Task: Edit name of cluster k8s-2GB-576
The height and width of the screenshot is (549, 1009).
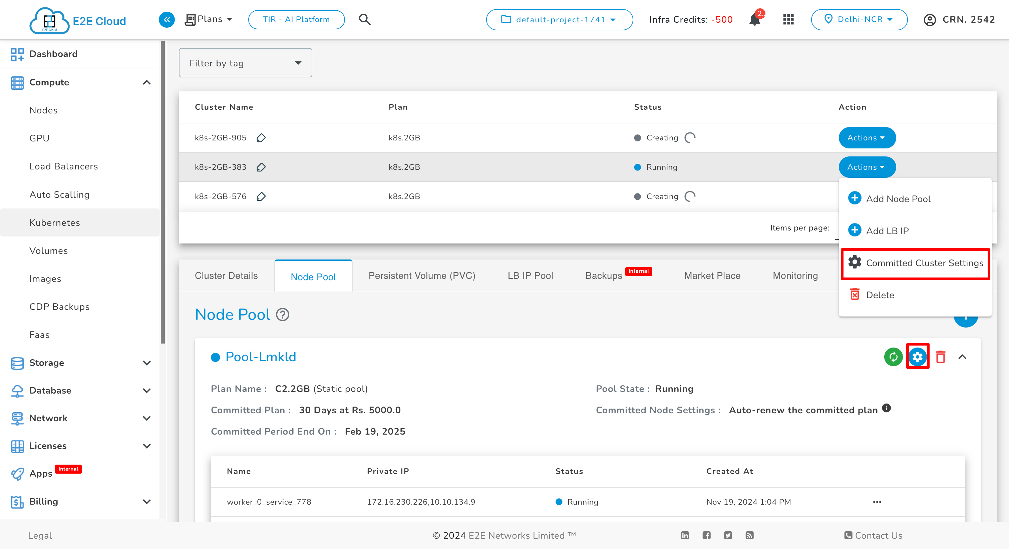Action: click(261, 196)
